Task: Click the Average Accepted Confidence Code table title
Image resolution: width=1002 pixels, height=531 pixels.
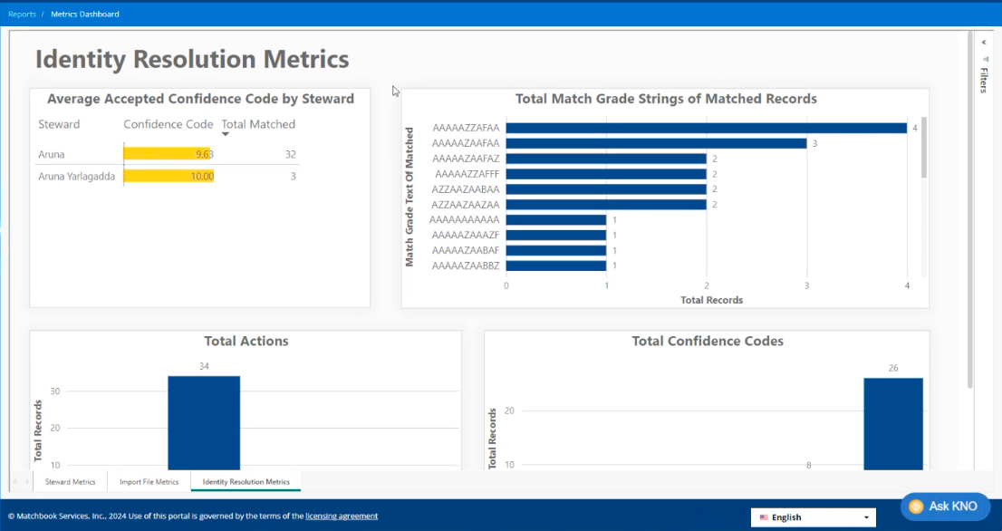Action: pos(200,99)
